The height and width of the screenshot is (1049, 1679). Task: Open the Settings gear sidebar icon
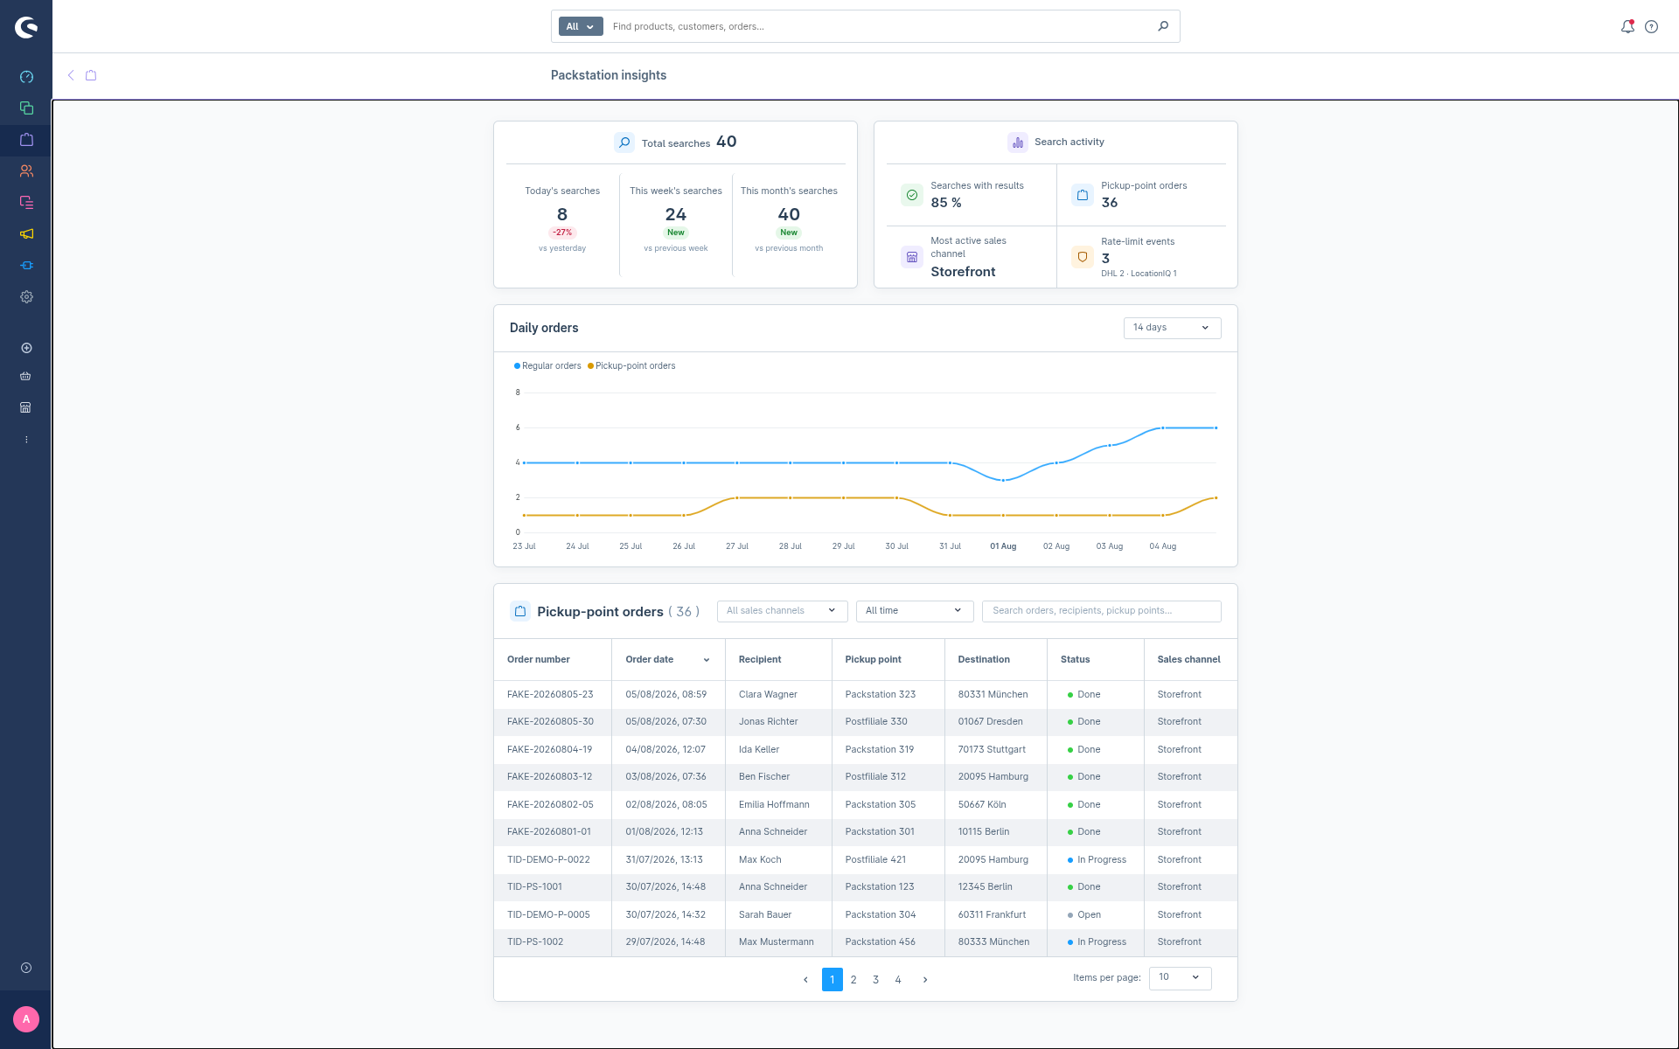pyautogui.click(x=26, y=297)
